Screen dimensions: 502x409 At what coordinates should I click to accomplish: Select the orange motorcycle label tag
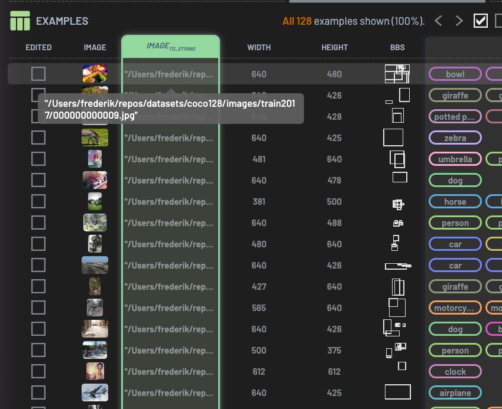(x=455, y=308)
